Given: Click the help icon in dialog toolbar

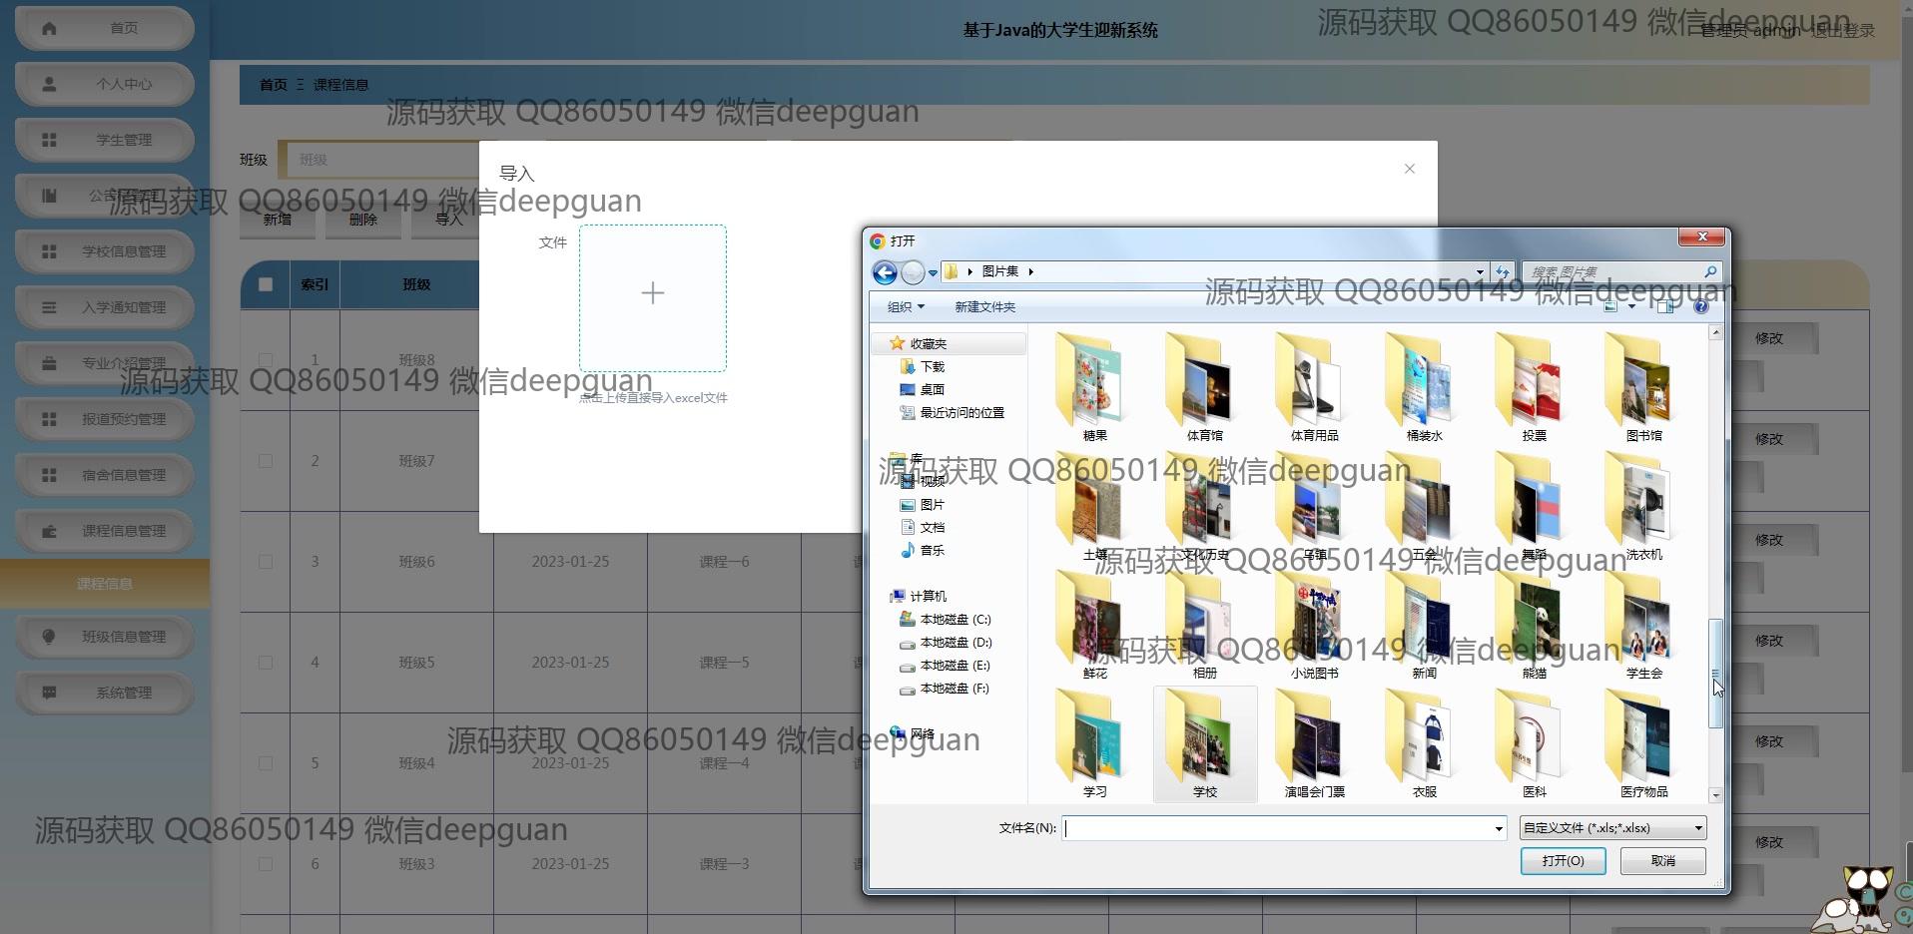Looking at the screenshot, I should 1700,307.
